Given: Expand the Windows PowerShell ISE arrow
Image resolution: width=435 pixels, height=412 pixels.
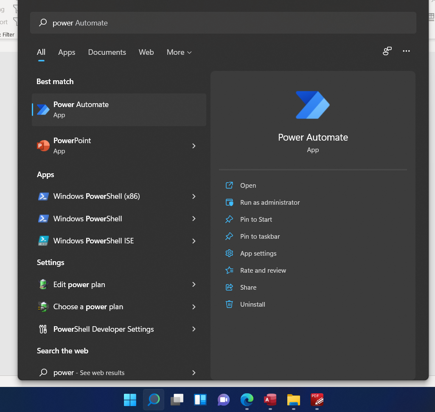Looking at the screenshot, I should 194,241.
